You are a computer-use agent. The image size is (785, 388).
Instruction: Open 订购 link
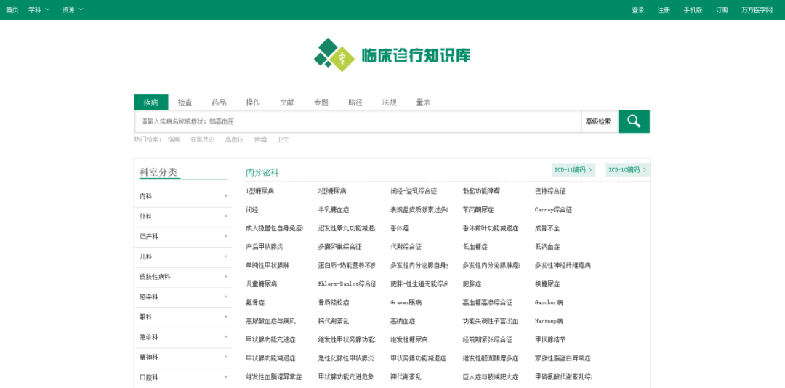click(722, 9)
